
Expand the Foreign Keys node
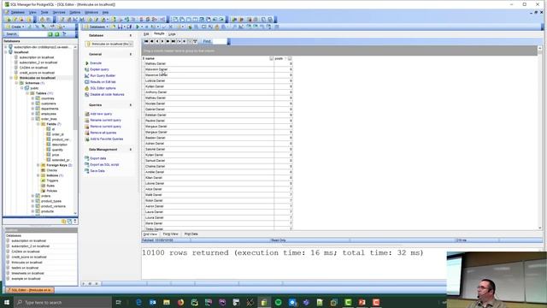38,165
